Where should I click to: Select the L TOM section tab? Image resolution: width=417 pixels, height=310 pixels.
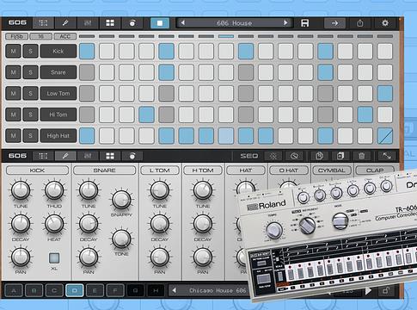pyautogui.click(x=160, y=170)
